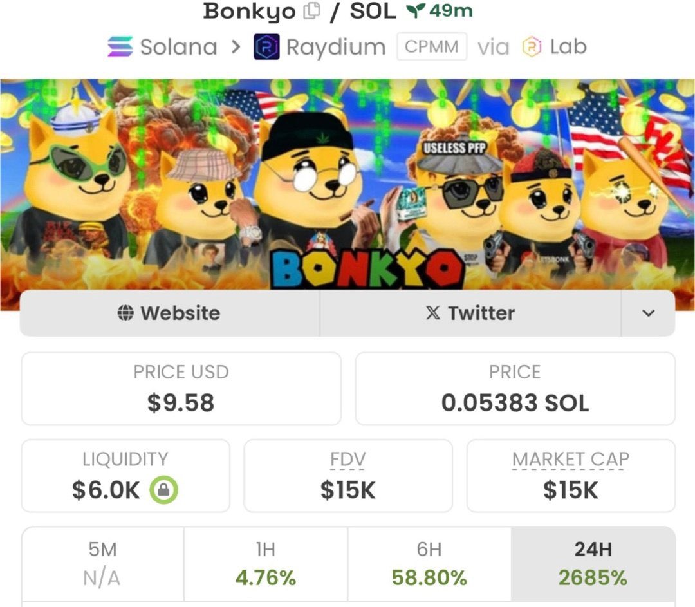Click the globe icon on Website
Image resolution: width=695 pixels, height=607 pixels.
point(125,313)
